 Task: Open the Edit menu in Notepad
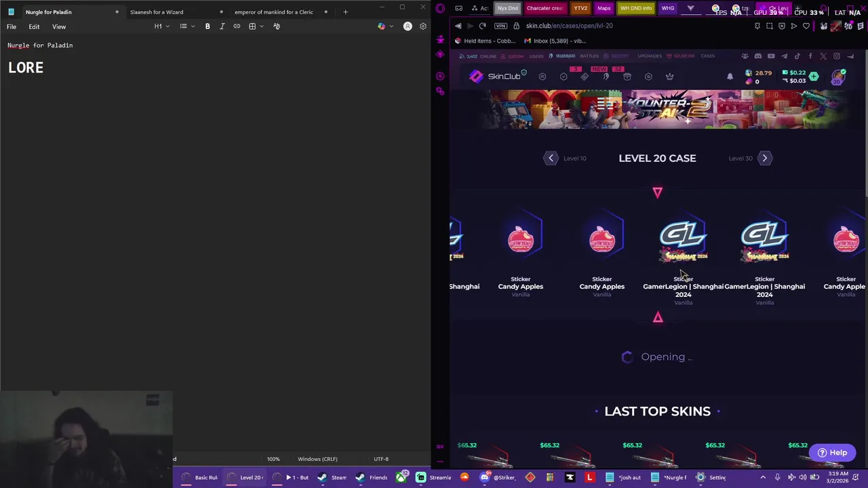(34, 26)
